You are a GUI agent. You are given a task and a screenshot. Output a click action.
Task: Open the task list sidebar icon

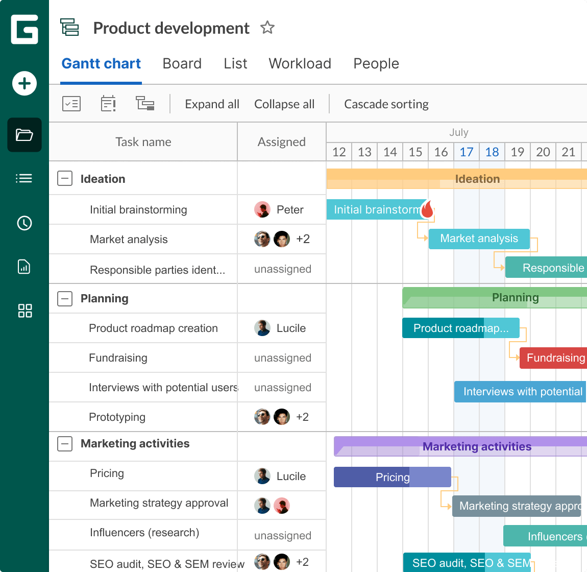24,178
